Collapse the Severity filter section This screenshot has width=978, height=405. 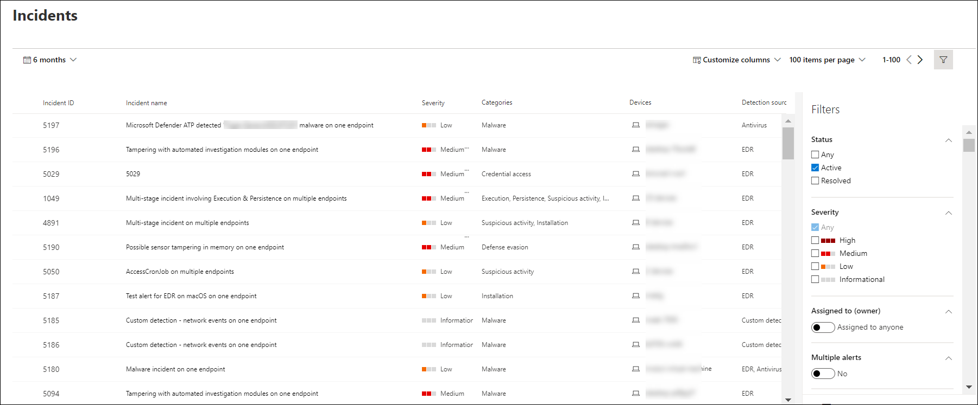click(949, 213)
